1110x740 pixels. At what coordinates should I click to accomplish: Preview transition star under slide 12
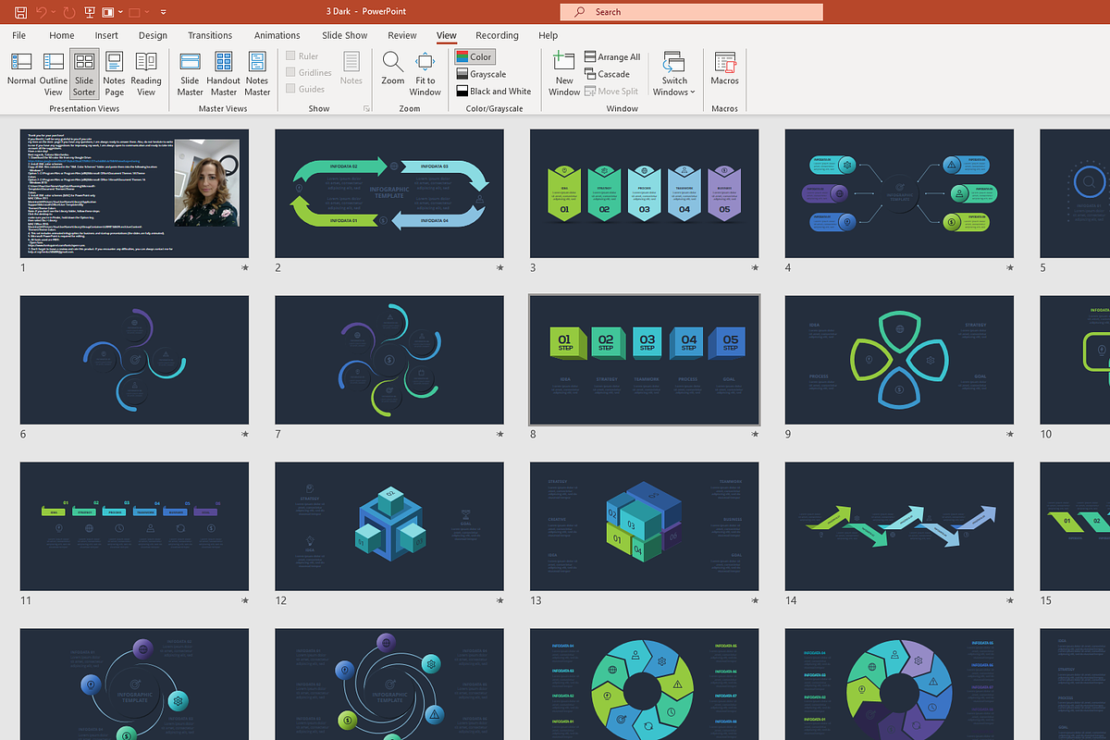(500, 600)
